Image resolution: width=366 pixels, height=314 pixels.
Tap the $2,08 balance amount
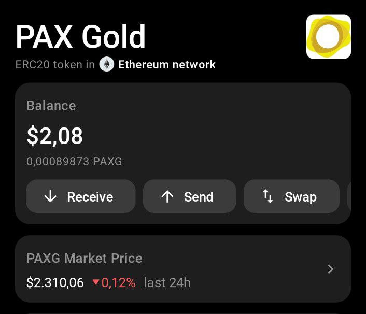pos(54,136)
